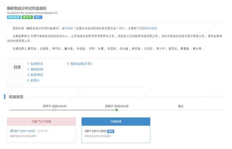Click 现行 badge beside GB/T 33411-2025

click(x=111, y=131)
